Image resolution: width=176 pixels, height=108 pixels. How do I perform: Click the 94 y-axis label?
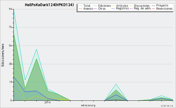coord(10,9)
